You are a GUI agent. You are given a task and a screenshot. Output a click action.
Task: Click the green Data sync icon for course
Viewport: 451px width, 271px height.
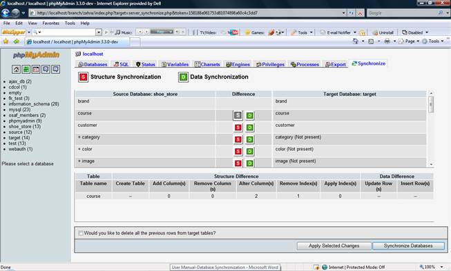coord(249,115)
